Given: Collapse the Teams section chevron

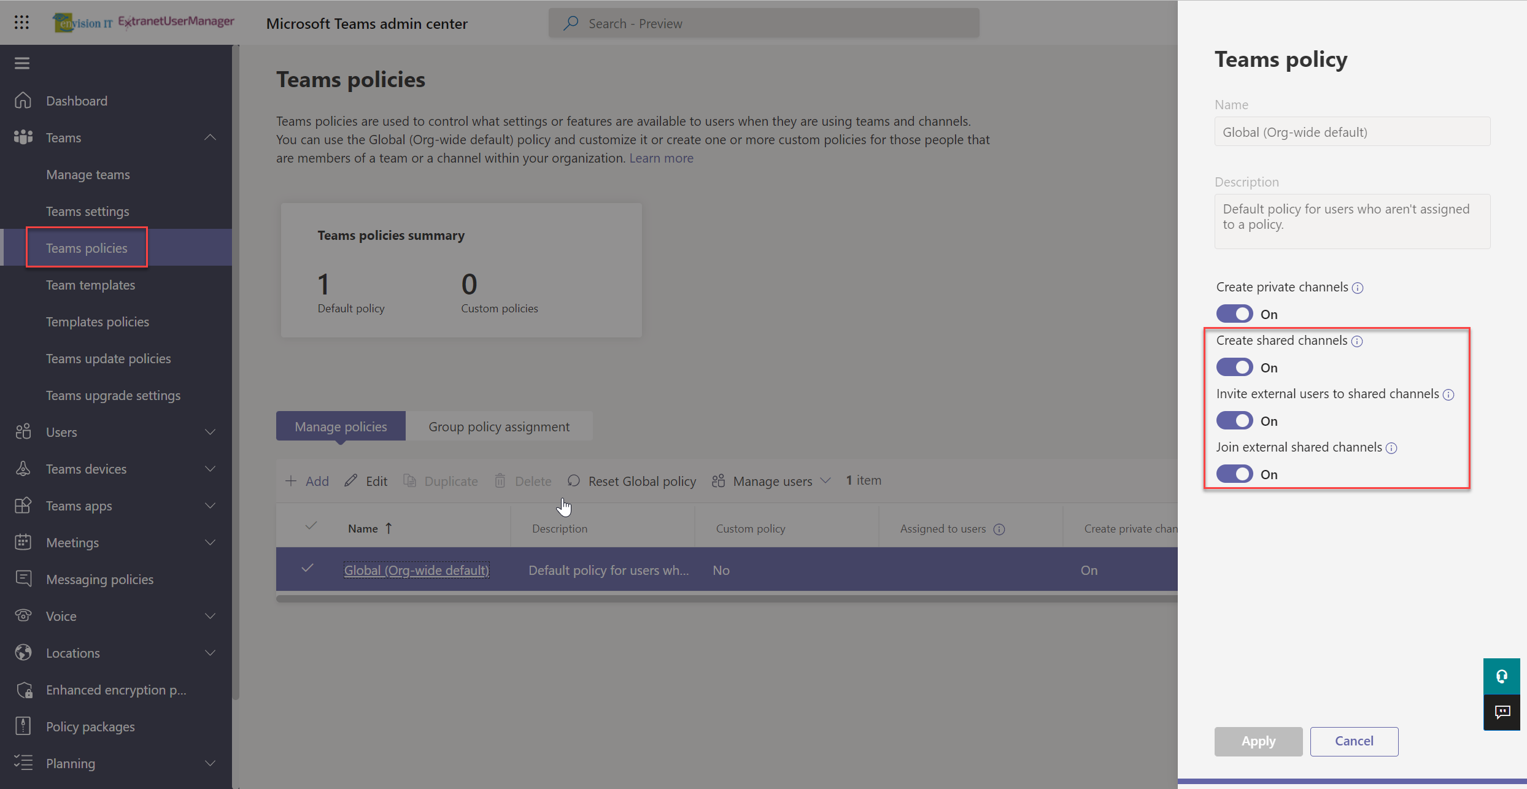Looking at the screenshot, I should click(x=210, y=137).
